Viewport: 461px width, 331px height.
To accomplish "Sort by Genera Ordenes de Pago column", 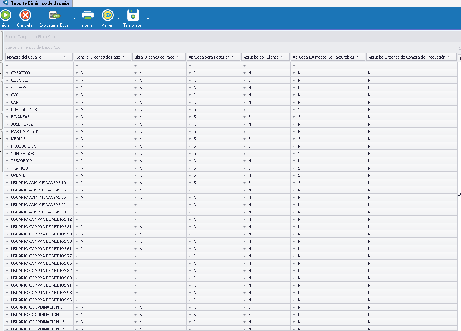I will [98, 57].
